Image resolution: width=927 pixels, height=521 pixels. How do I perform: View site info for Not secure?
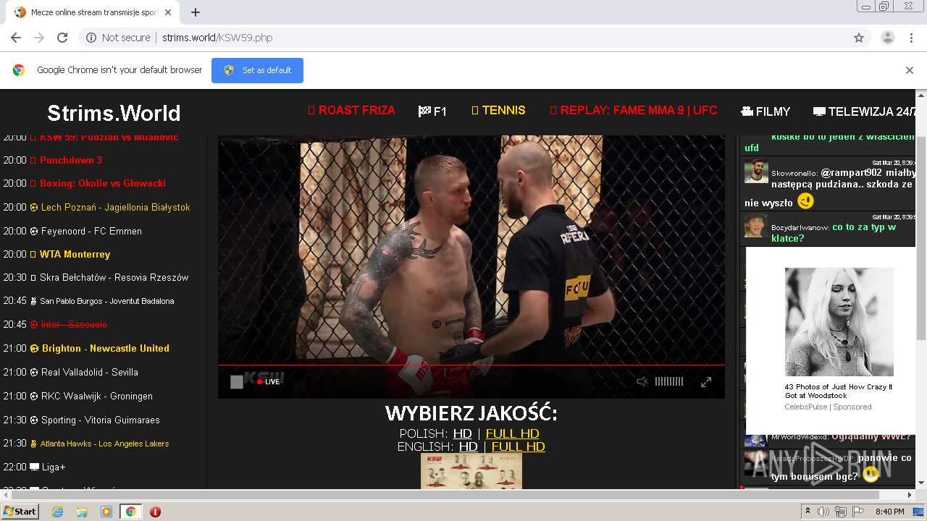tap(118, 38)
